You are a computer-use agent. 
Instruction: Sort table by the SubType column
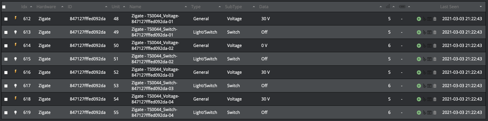(233, 7)
